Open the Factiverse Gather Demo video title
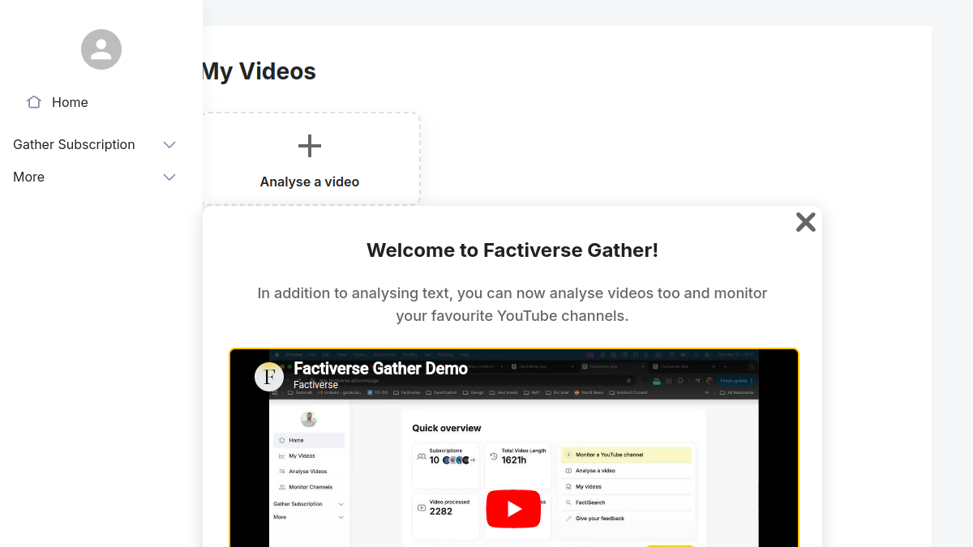Screen dimensions: 973x547 coord(380,369)
